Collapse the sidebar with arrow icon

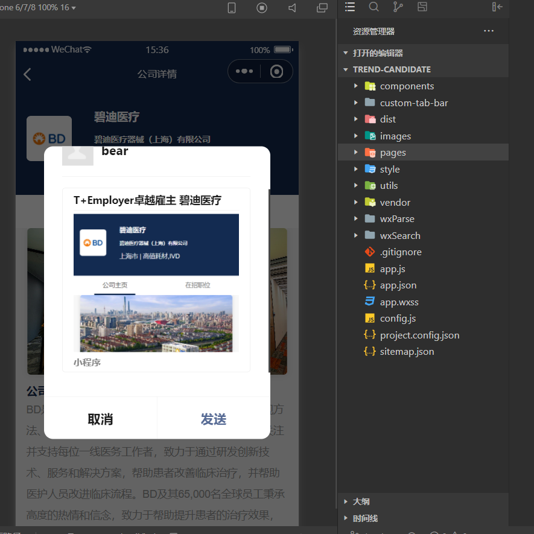pyautogui.click(x=497, y=7)
